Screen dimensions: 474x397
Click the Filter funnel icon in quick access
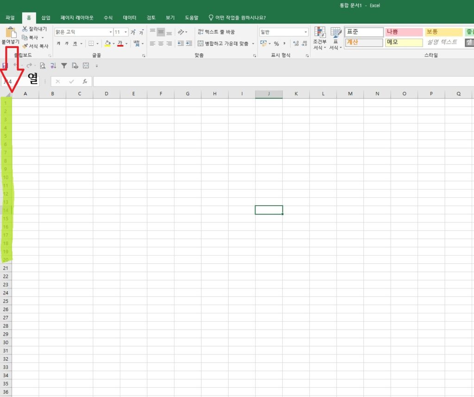click(x=64, y=66)
